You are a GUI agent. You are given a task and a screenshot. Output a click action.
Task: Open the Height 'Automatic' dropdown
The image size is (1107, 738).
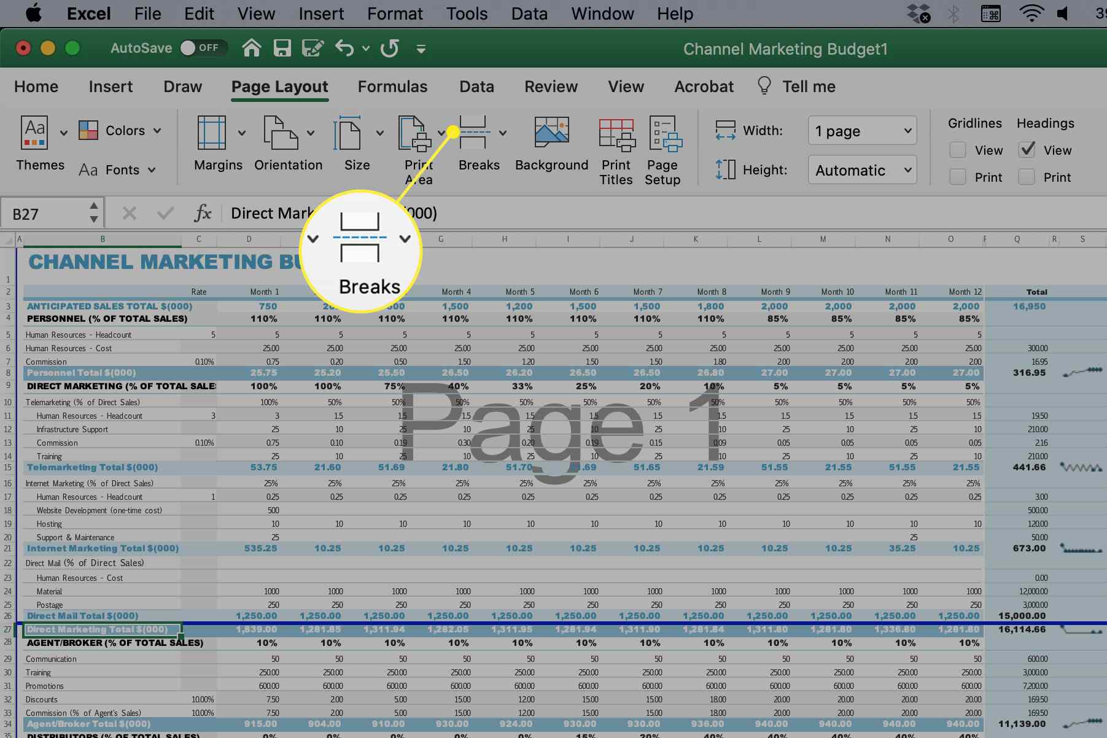click(x=862, y=170)
